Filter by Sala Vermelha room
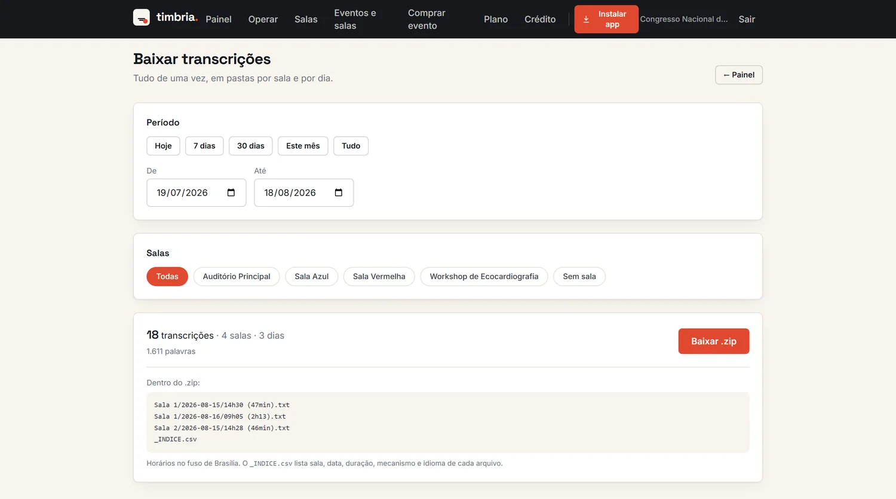The height and width of the screenshot is (499, 896). click(379, 277)
